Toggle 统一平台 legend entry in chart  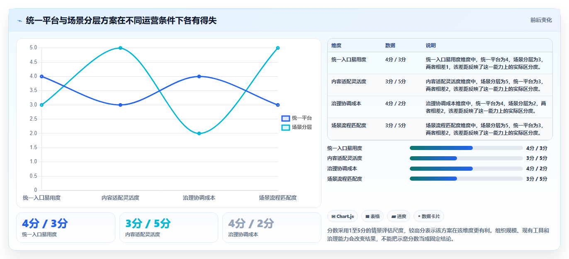[x=297, y=118]
